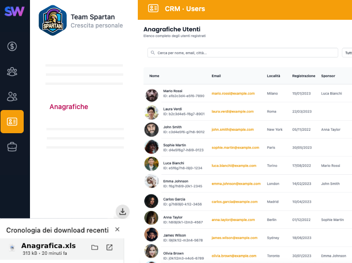Open email link luca.bianchi@example.com

(234, 166)
